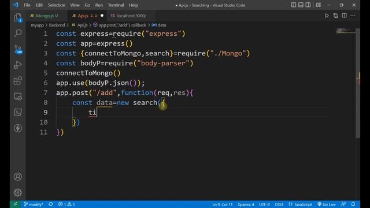This screenshot has width=370, height=208.
Task: Open the Extensions view
Action: [x=18, y=81]
